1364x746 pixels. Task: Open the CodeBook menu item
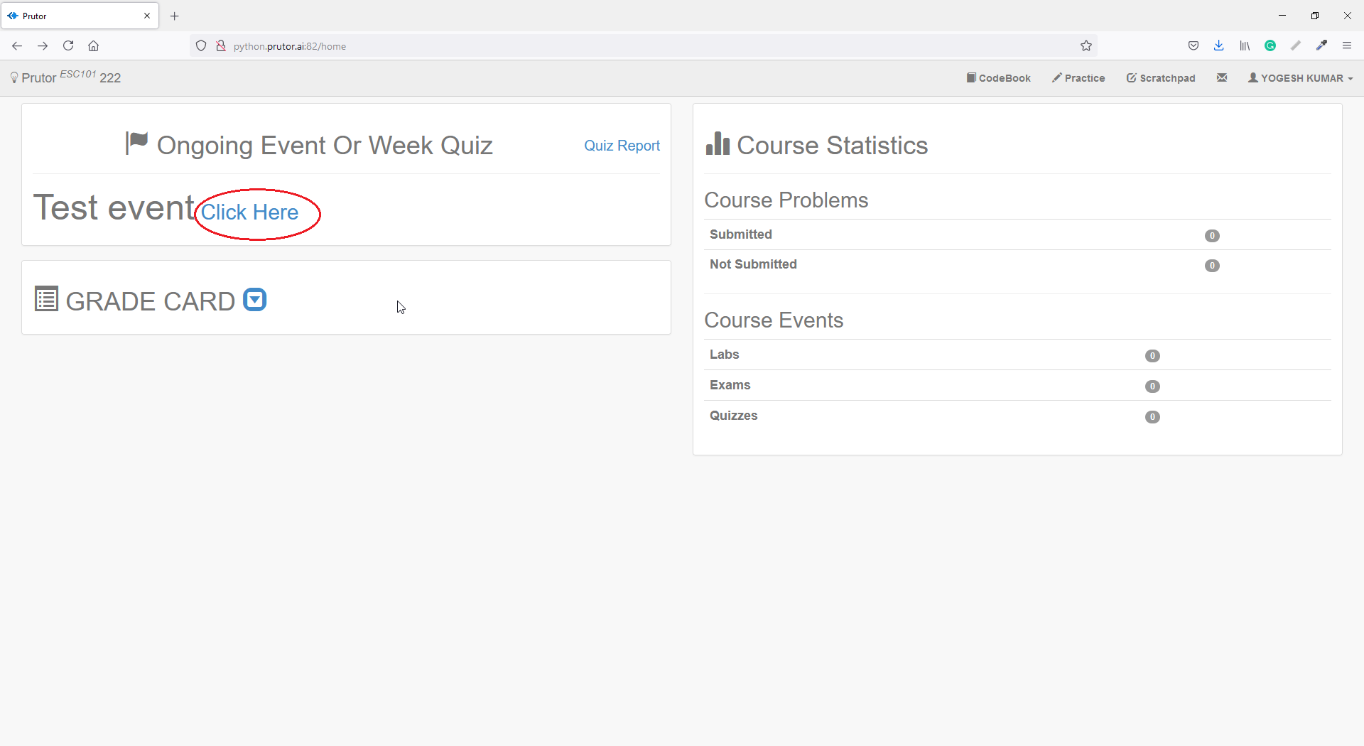click(998, 78)
